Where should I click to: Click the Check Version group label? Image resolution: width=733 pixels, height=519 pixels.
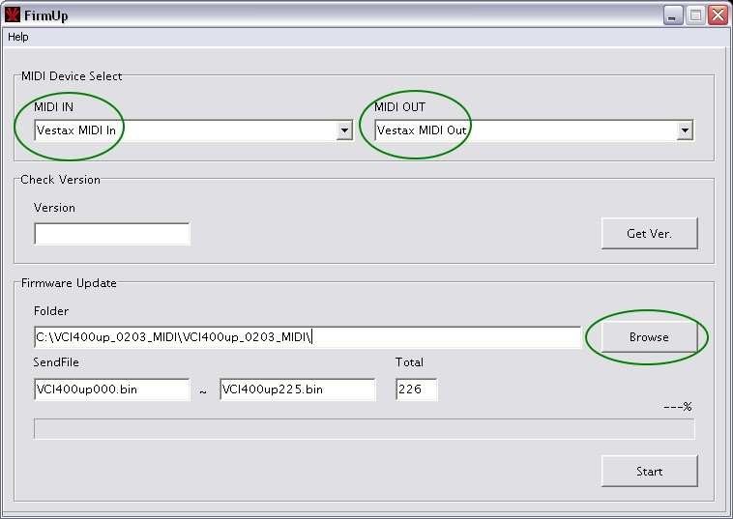coord(60,180)
